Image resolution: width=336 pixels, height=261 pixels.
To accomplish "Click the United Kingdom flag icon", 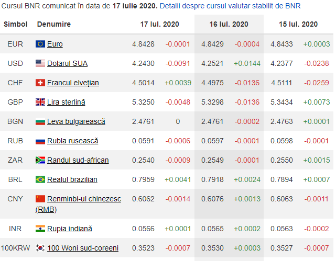I will click(40, 102).
